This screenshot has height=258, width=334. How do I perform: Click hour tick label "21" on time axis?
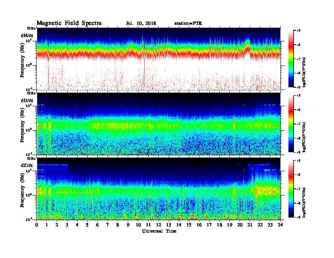(250, 225)
